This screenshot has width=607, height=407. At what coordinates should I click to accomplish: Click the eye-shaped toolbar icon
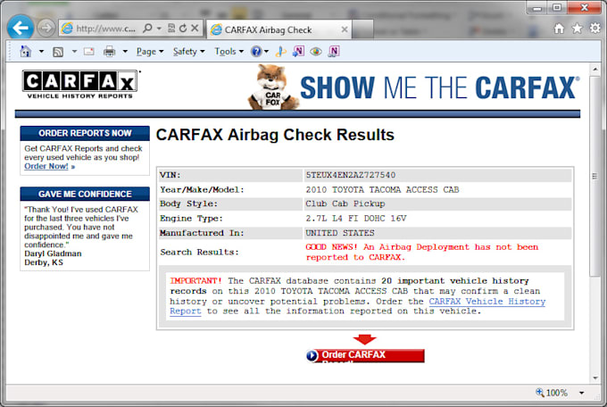(x=316, y=51)
